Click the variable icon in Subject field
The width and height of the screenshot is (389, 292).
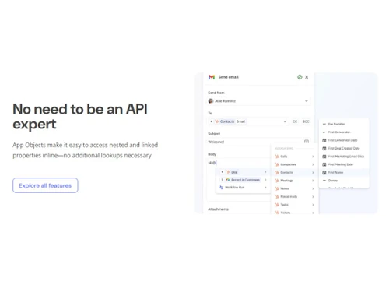(307, 142)
